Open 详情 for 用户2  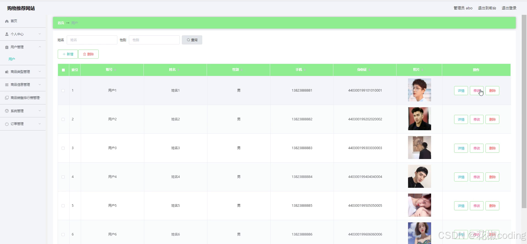tap(461, 120)
